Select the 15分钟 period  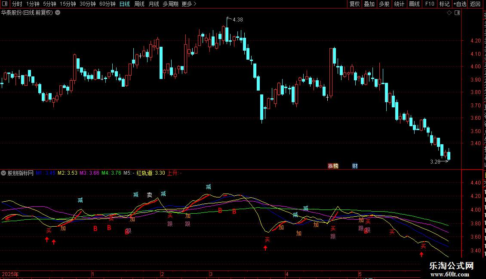68,4
